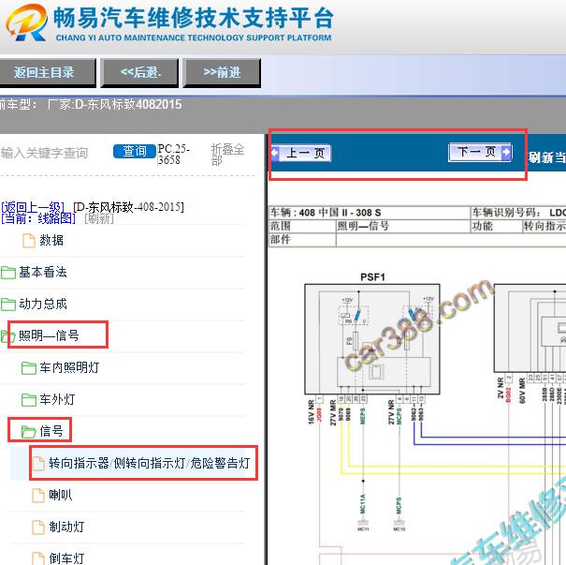Viewport: 566px width, 565px height.
Task: Click the 车辆 : 408 中国 II - 308 S cell
Action: [370, 213]
